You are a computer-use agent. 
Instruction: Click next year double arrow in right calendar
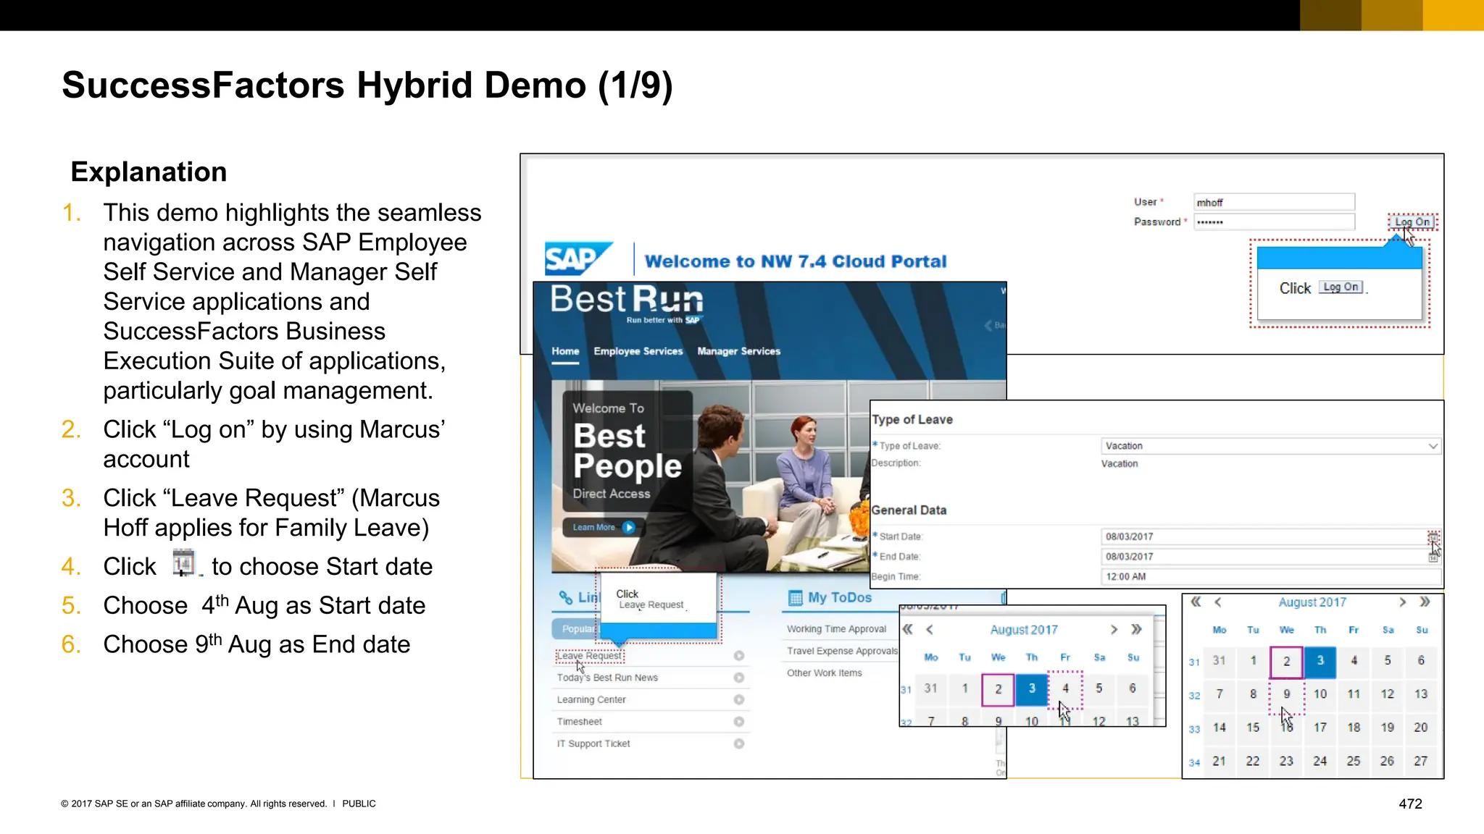point(1425,602)
